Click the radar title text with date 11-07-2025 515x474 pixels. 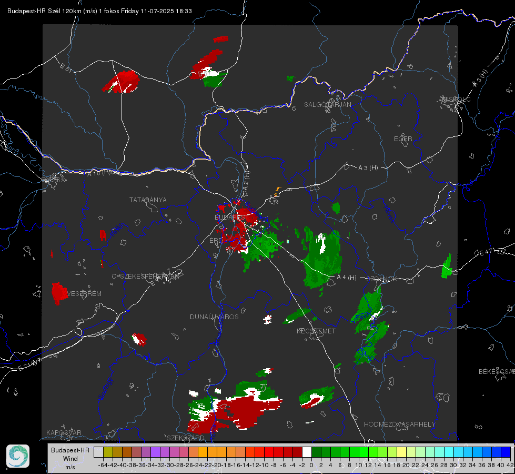[x=99, y=11]
